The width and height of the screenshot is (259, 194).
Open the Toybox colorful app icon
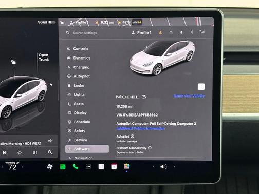coord(127,166)
